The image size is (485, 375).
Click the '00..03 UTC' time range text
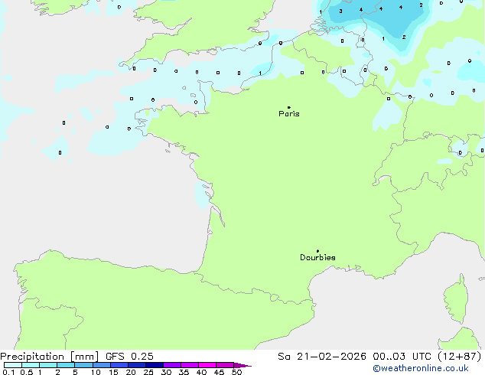[402, 357]
